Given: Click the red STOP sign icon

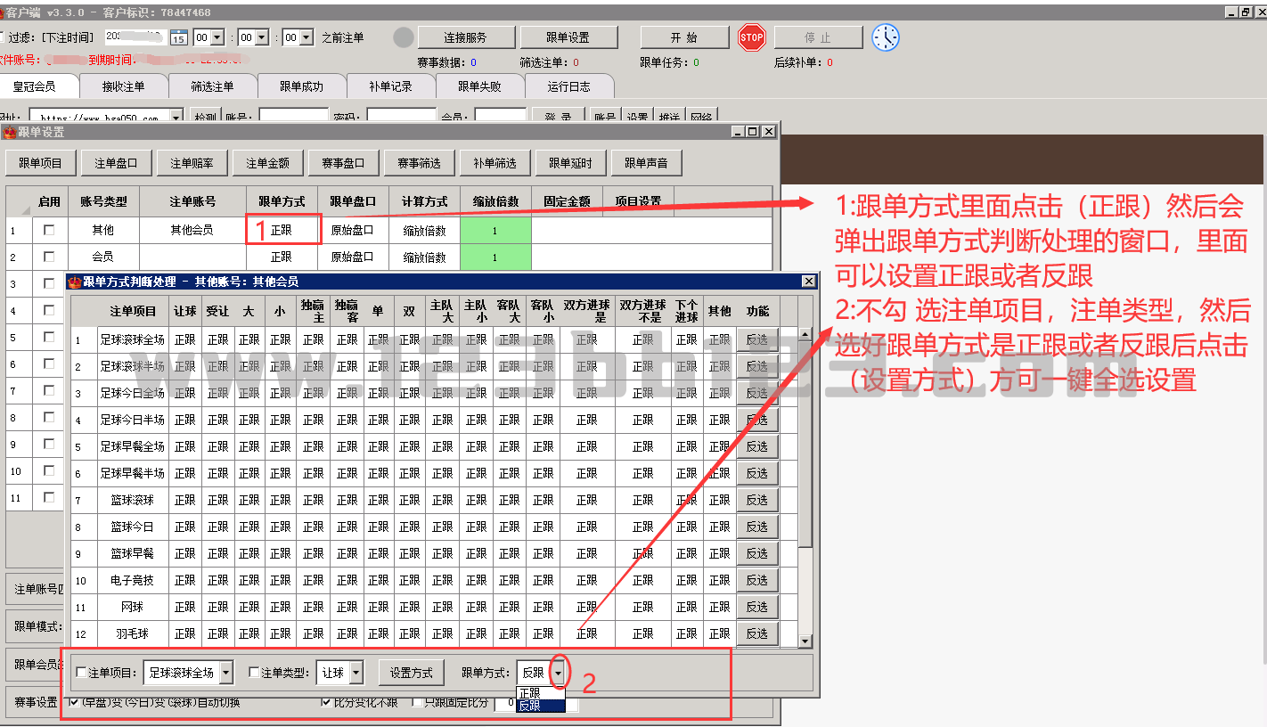Looking at the screenshot, I should (751, 37).
